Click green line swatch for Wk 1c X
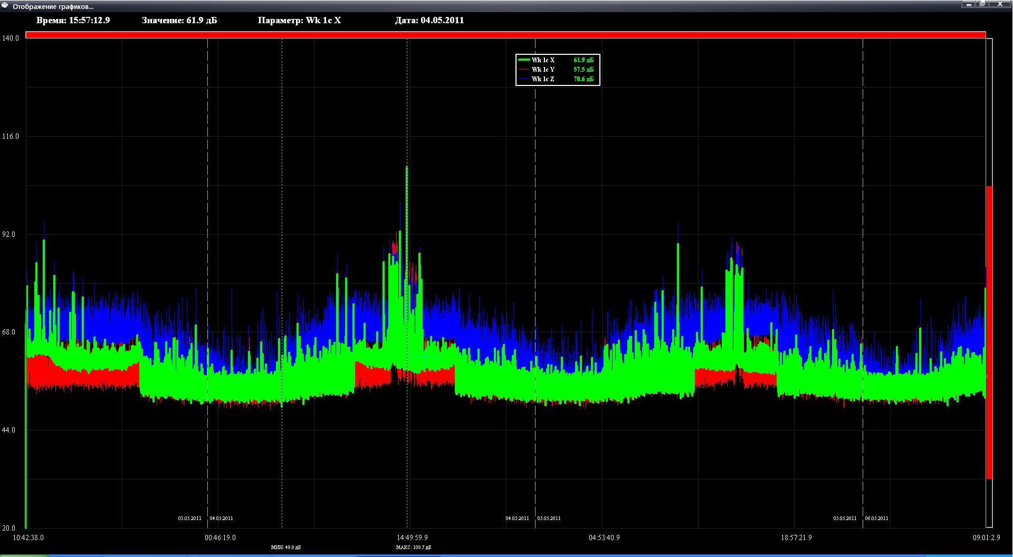Image resolution: width=1013 pixels, height=557 pixels. [524, 60]
